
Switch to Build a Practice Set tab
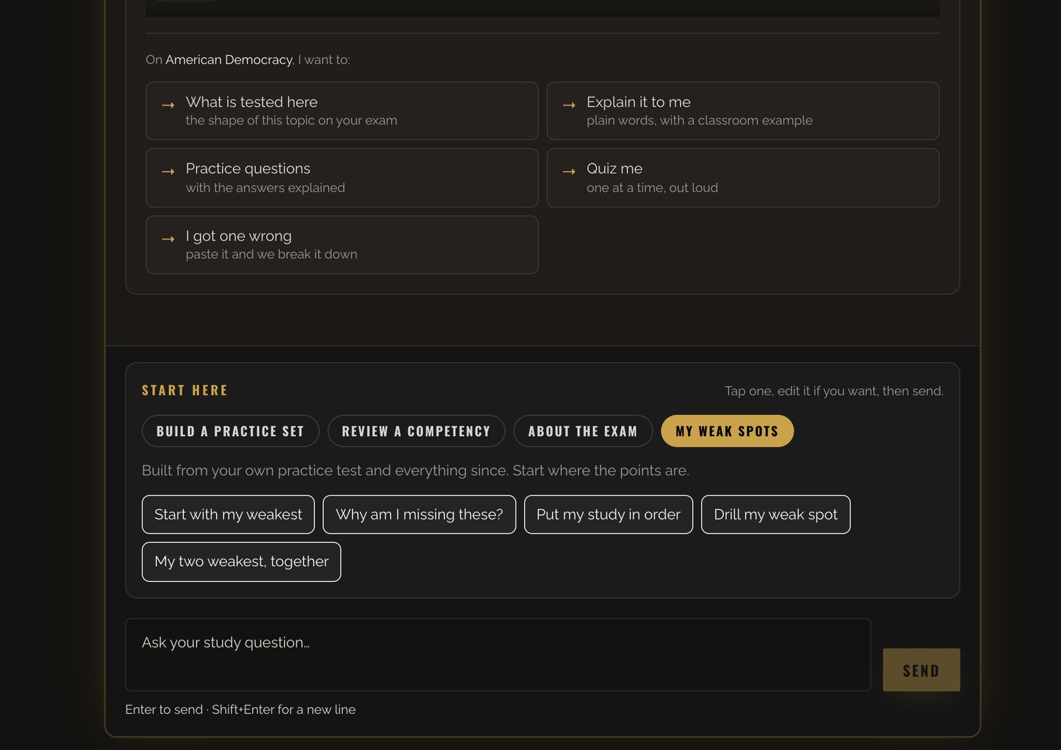[x=231, y=431]
